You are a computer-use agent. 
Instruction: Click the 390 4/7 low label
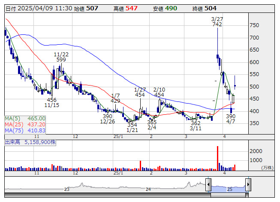click(231, 119)
